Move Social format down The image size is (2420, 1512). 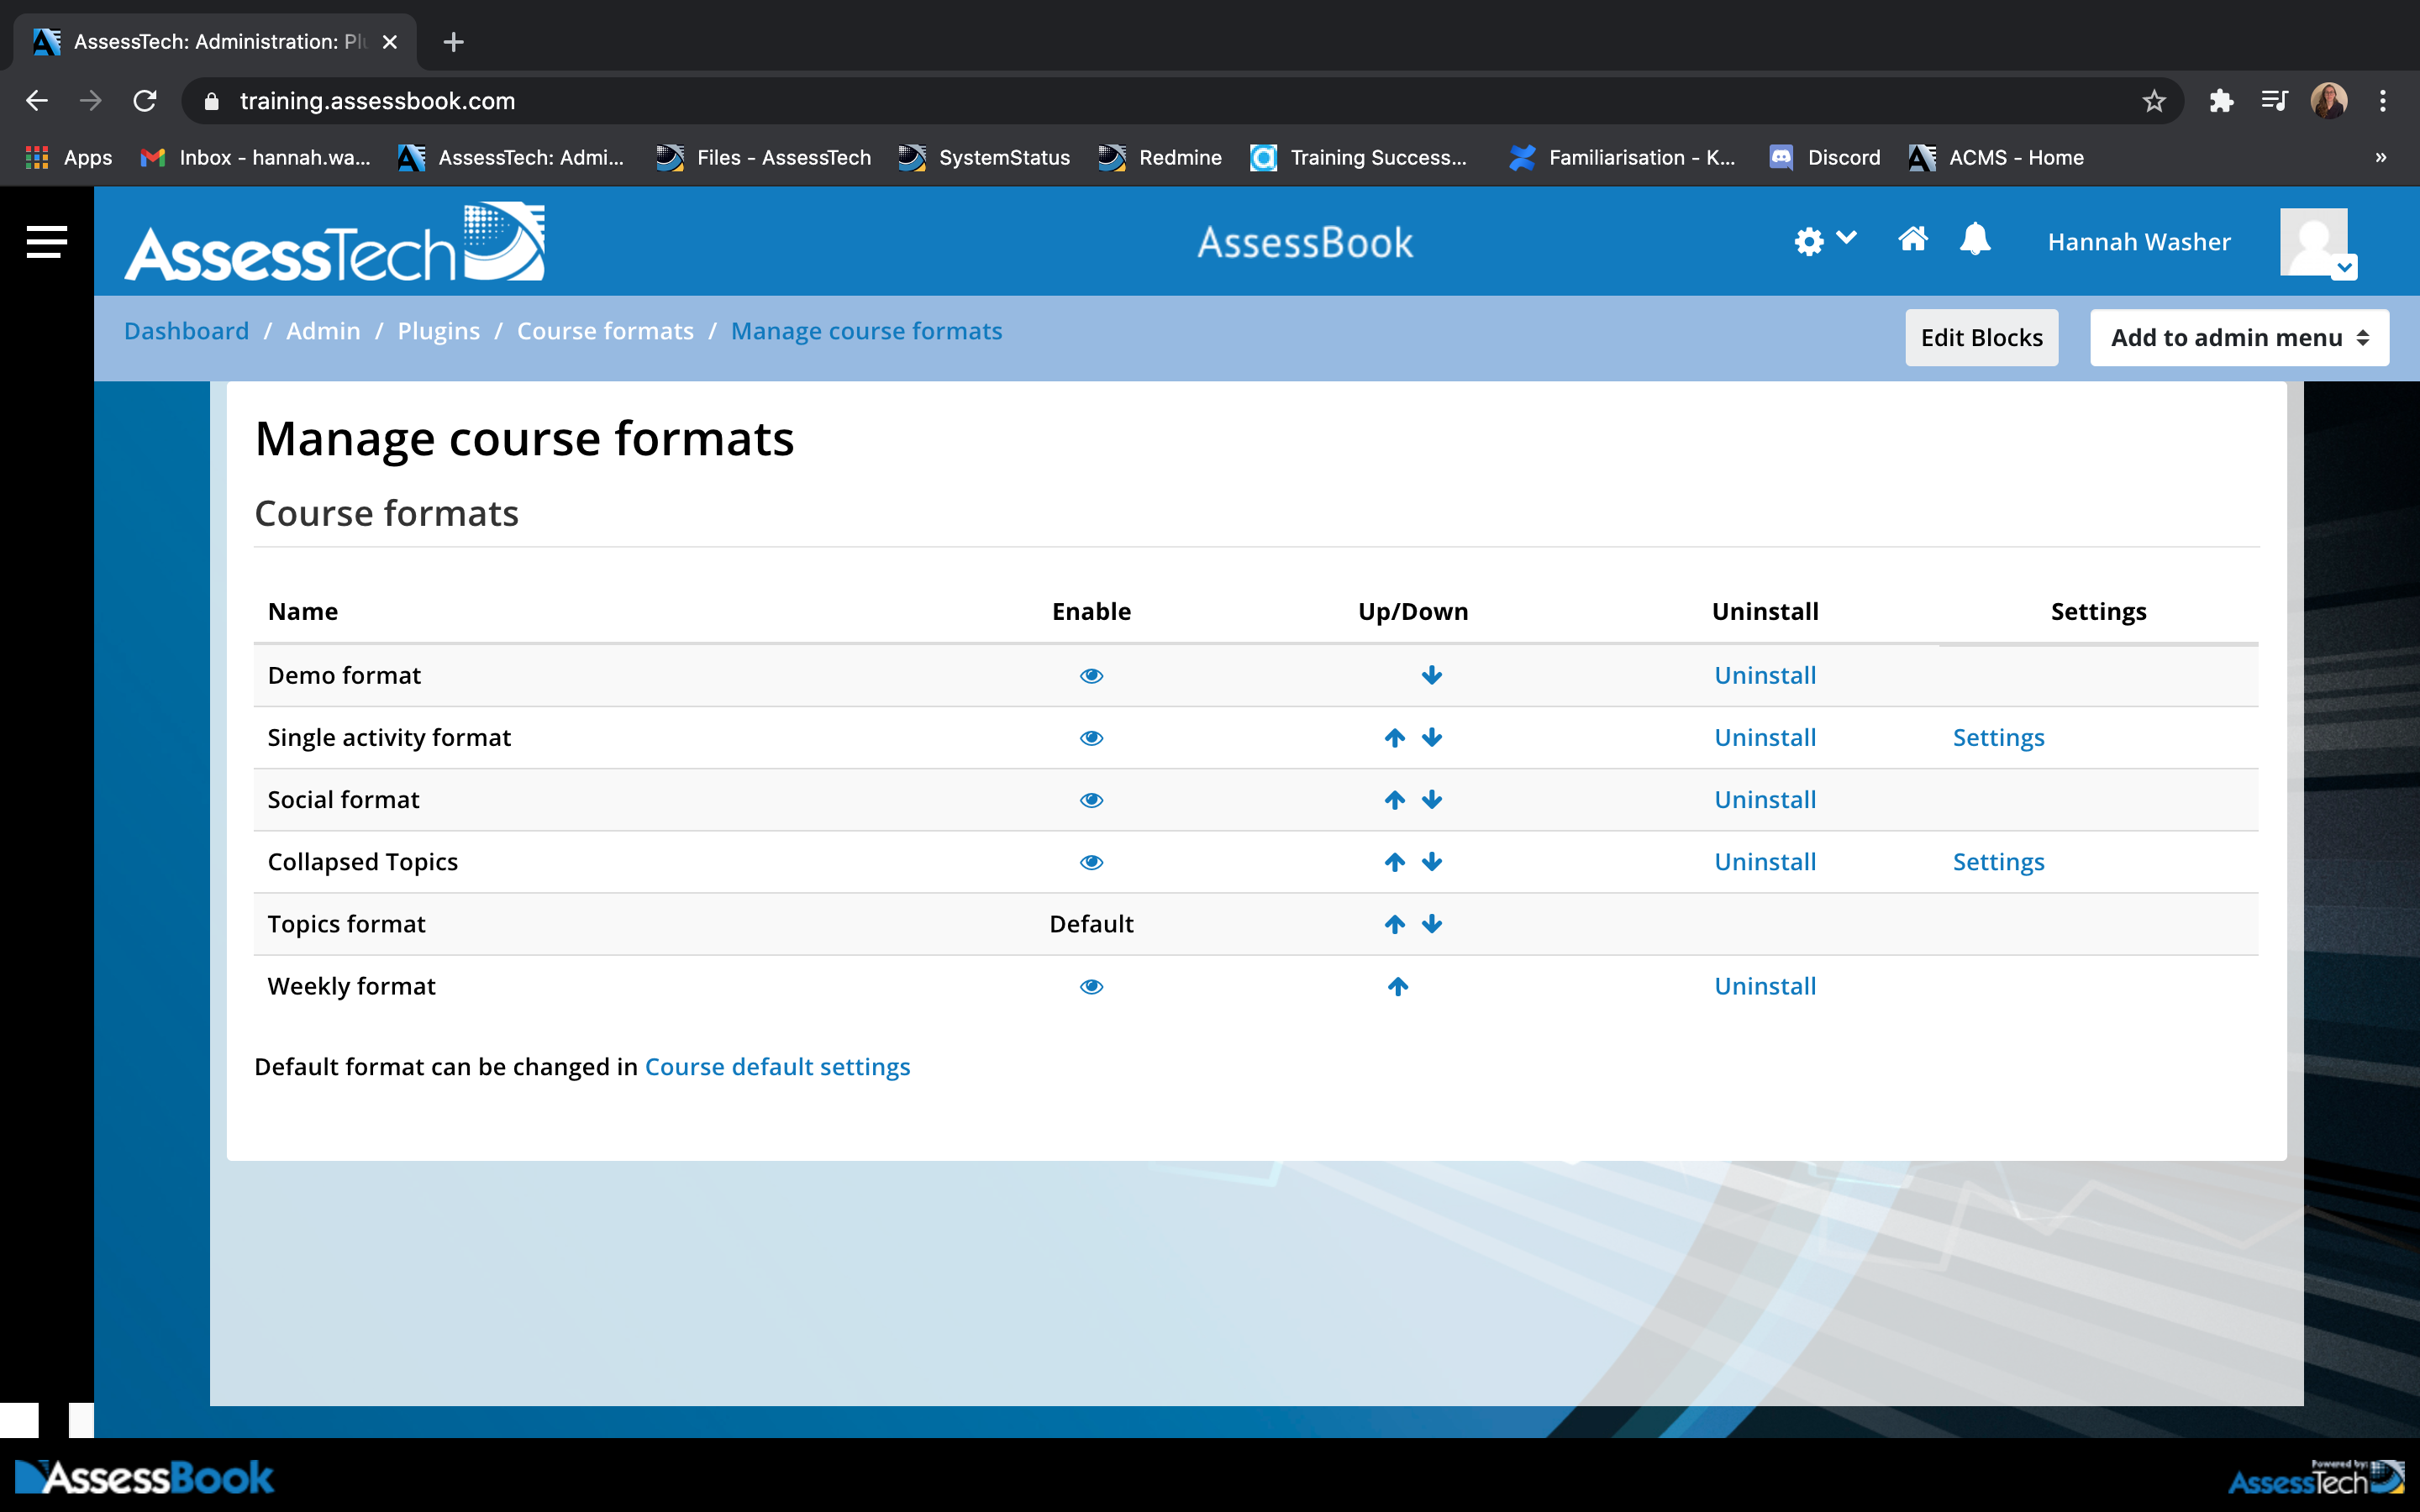tap(1432, 800)
